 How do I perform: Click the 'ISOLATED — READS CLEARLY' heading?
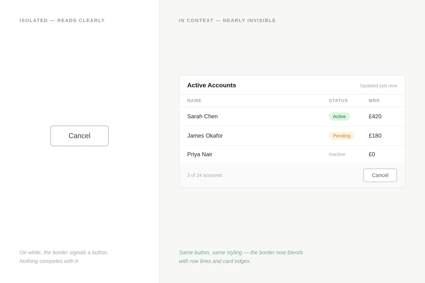[x=62, y=20]
